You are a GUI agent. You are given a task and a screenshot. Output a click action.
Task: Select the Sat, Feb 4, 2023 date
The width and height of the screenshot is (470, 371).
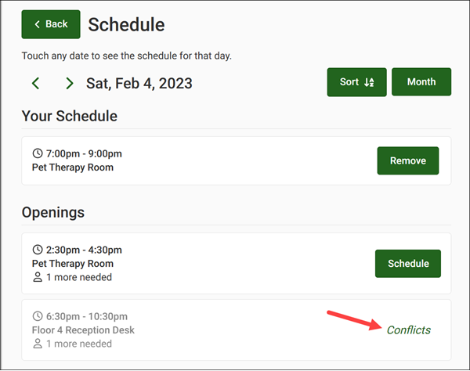coord(139,83)
